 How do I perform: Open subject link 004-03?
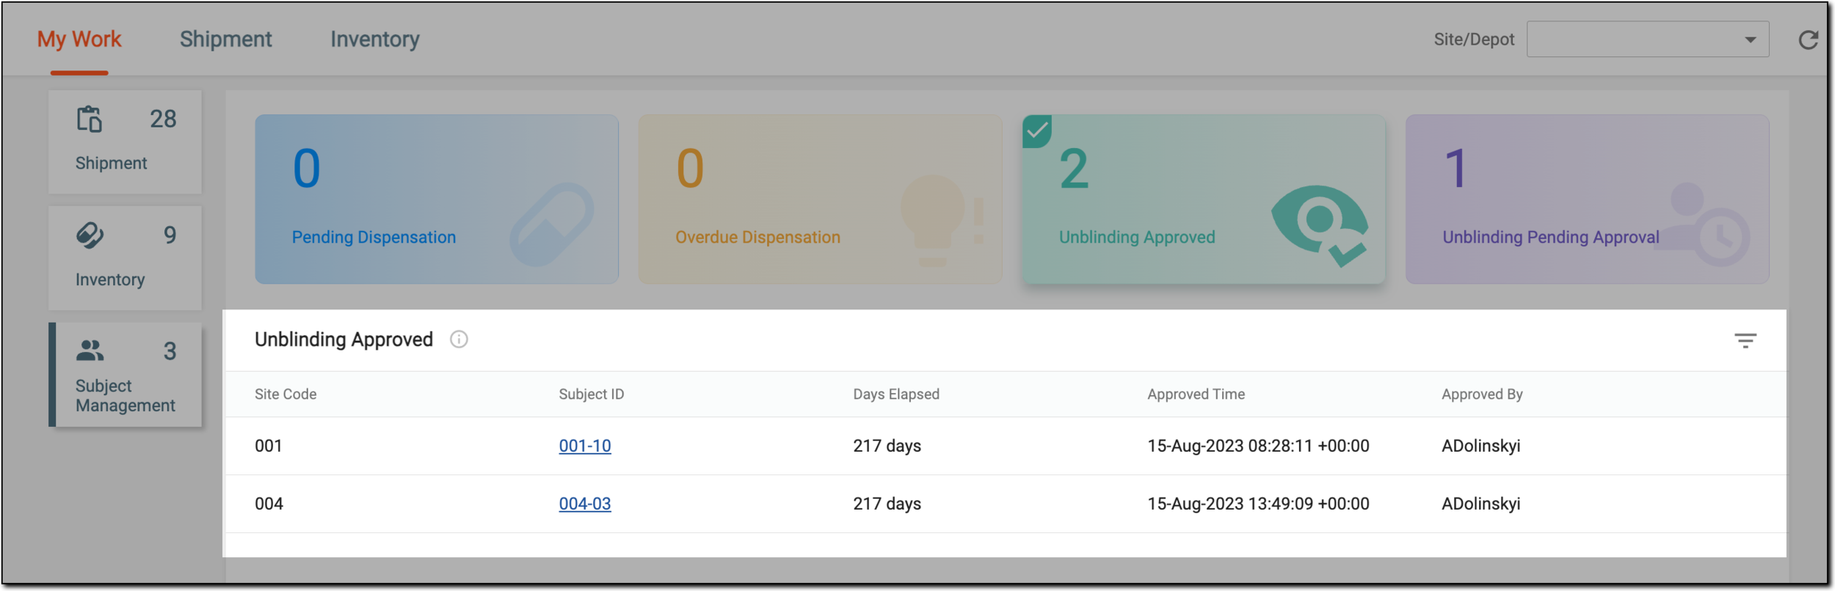point(585,504)
